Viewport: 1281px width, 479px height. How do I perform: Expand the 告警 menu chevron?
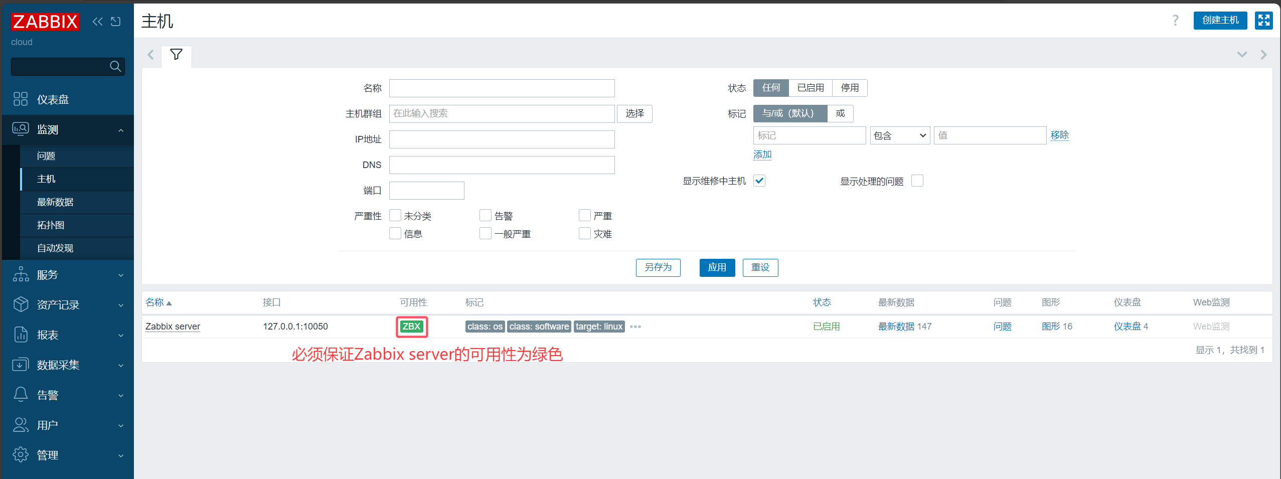(x=121, y=396)
